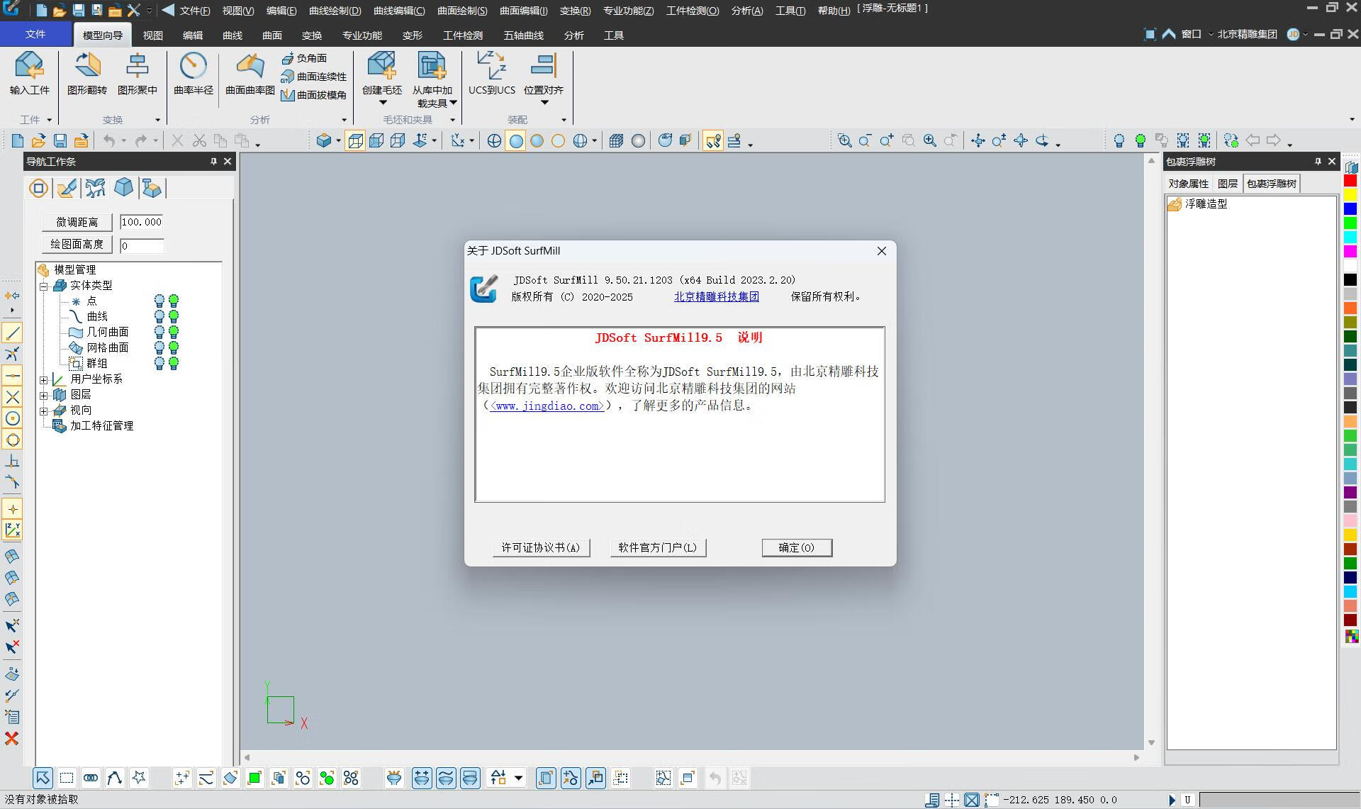Click the cut scissors icon
Image resolution: width=1361 pixels, height=809 pixels.
click(x=199, y=141)
